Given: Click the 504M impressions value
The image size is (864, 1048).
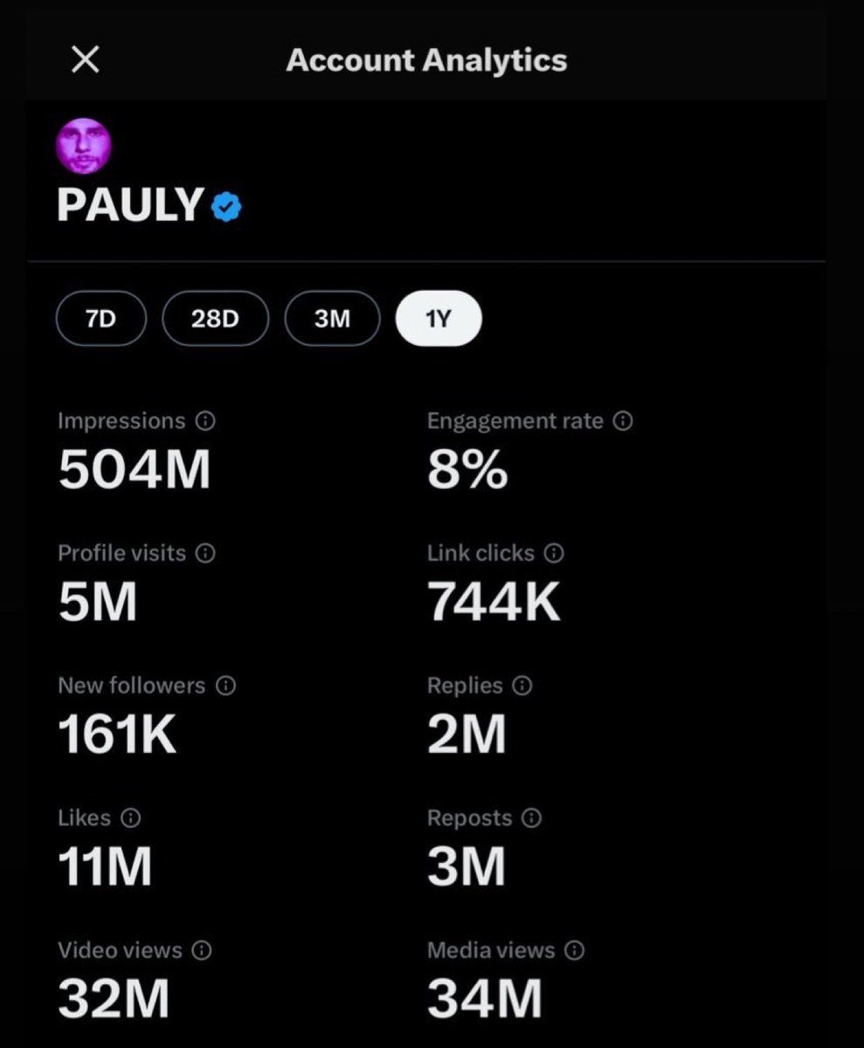Looking at the screenshot, I should [135, 472].
